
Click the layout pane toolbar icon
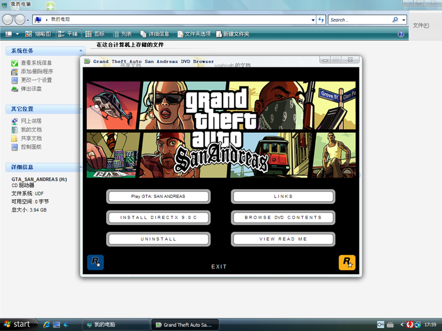pyautogui.click(x=9, y=34)
